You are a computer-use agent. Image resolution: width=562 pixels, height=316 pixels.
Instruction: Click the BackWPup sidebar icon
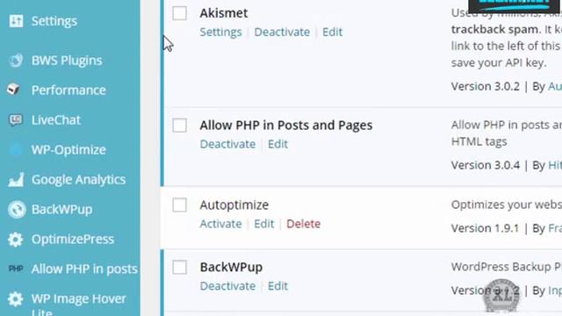(17, 210)
